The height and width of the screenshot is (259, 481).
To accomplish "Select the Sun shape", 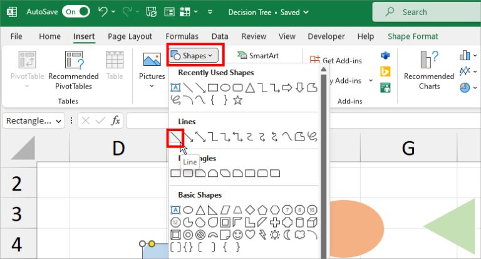I will 275,235.
